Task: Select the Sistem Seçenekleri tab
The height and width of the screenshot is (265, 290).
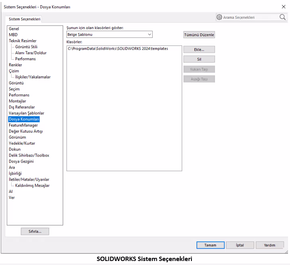Action: (x=24, y=19)
